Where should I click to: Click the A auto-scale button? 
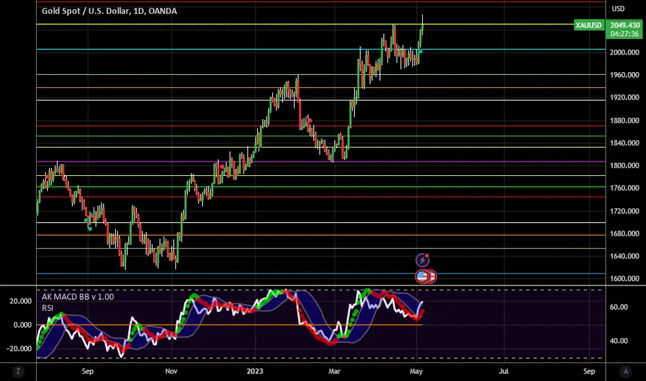(x=625, y=371)
